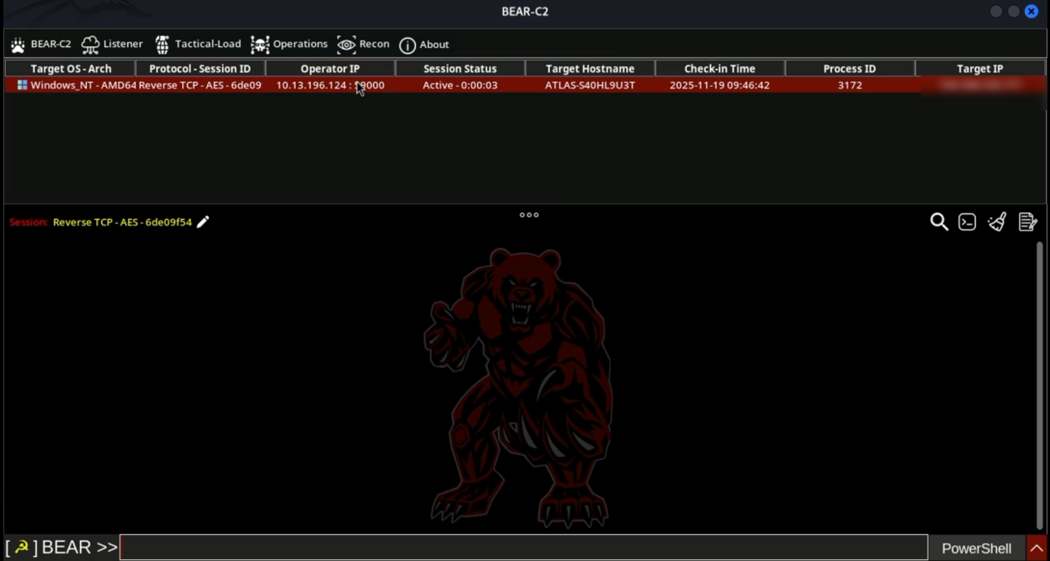Click the Tactical-Load grenade icon
The height and width of the screenshot is (561, 1050).
pos(163,43)
